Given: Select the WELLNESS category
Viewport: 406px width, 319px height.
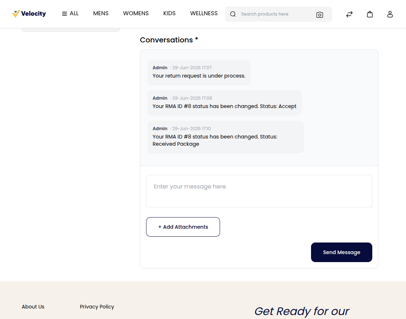Looking at the screenshot, I should [204, 13].
